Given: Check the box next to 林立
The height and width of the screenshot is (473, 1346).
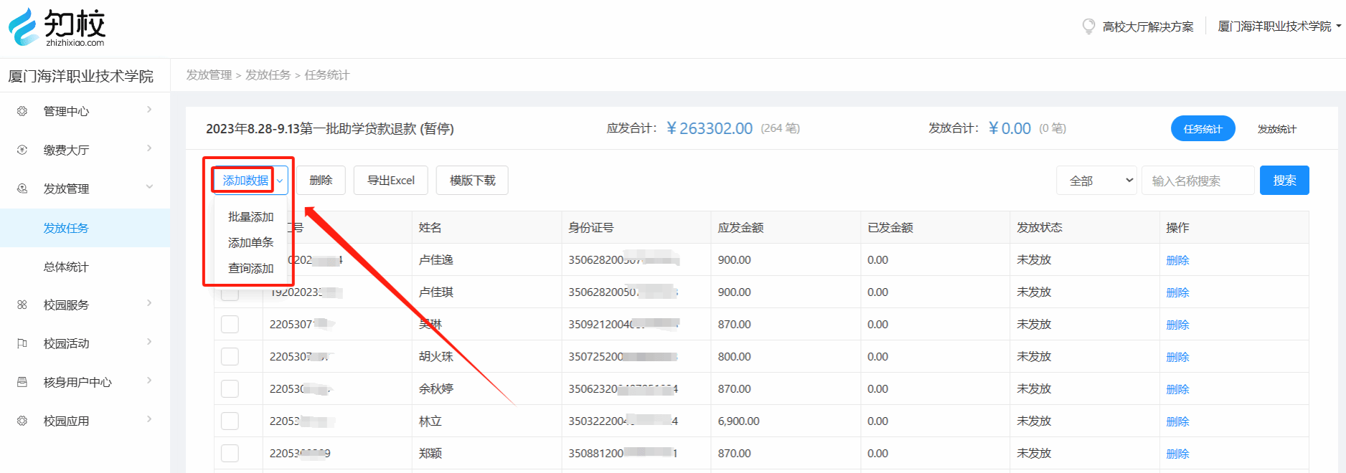Looking at the screenshot, I should [x=230, y=421].
